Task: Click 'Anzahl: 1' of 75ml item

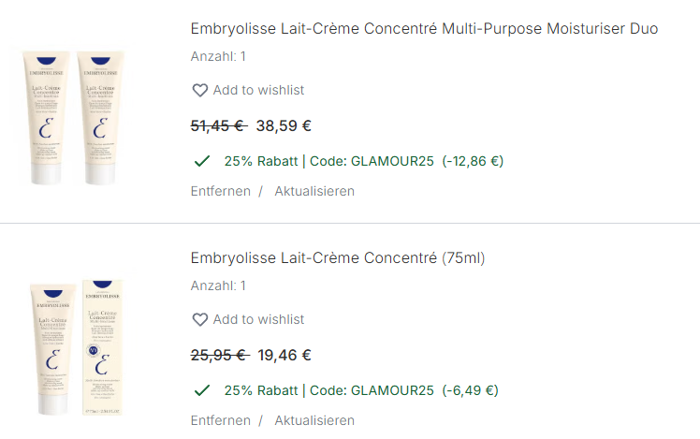Action: (x=218, y=285)
